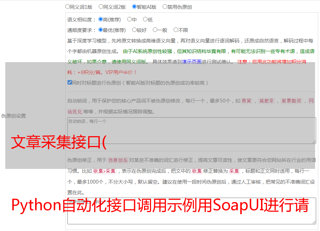The image size is (320, 231).
Task: Click the 股票配资 example keyword
Action: pos(292,101)
